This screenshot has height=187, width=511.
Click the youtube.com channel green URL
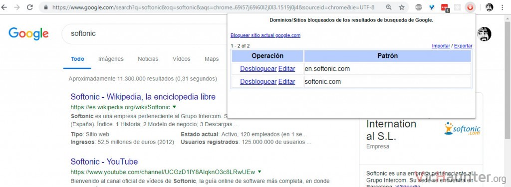point(163,172)
